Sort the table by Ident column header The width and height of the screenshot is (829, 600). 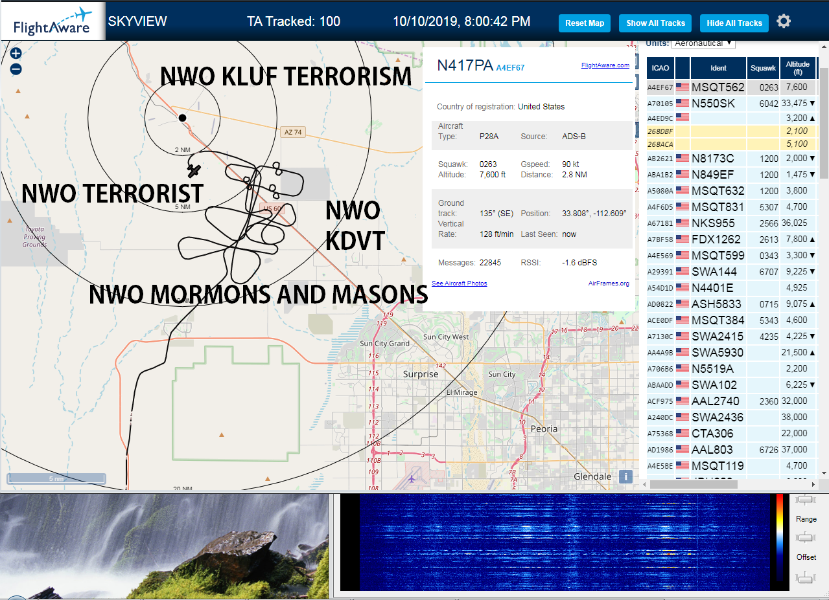(718, 68)
